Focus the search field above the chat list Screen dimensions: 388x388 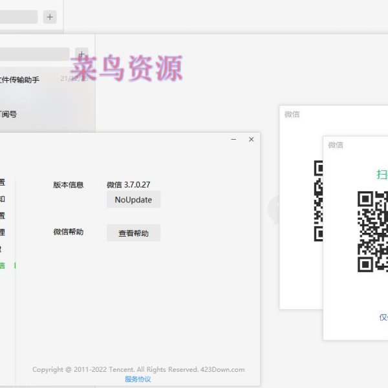point(34,54)
